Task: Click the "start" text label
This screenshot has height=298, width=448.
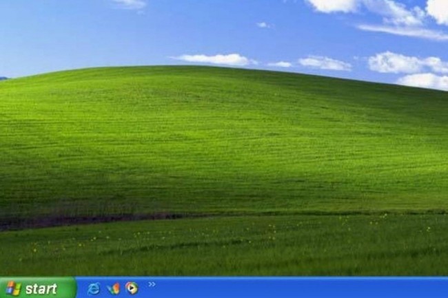Action: point(41,289)
